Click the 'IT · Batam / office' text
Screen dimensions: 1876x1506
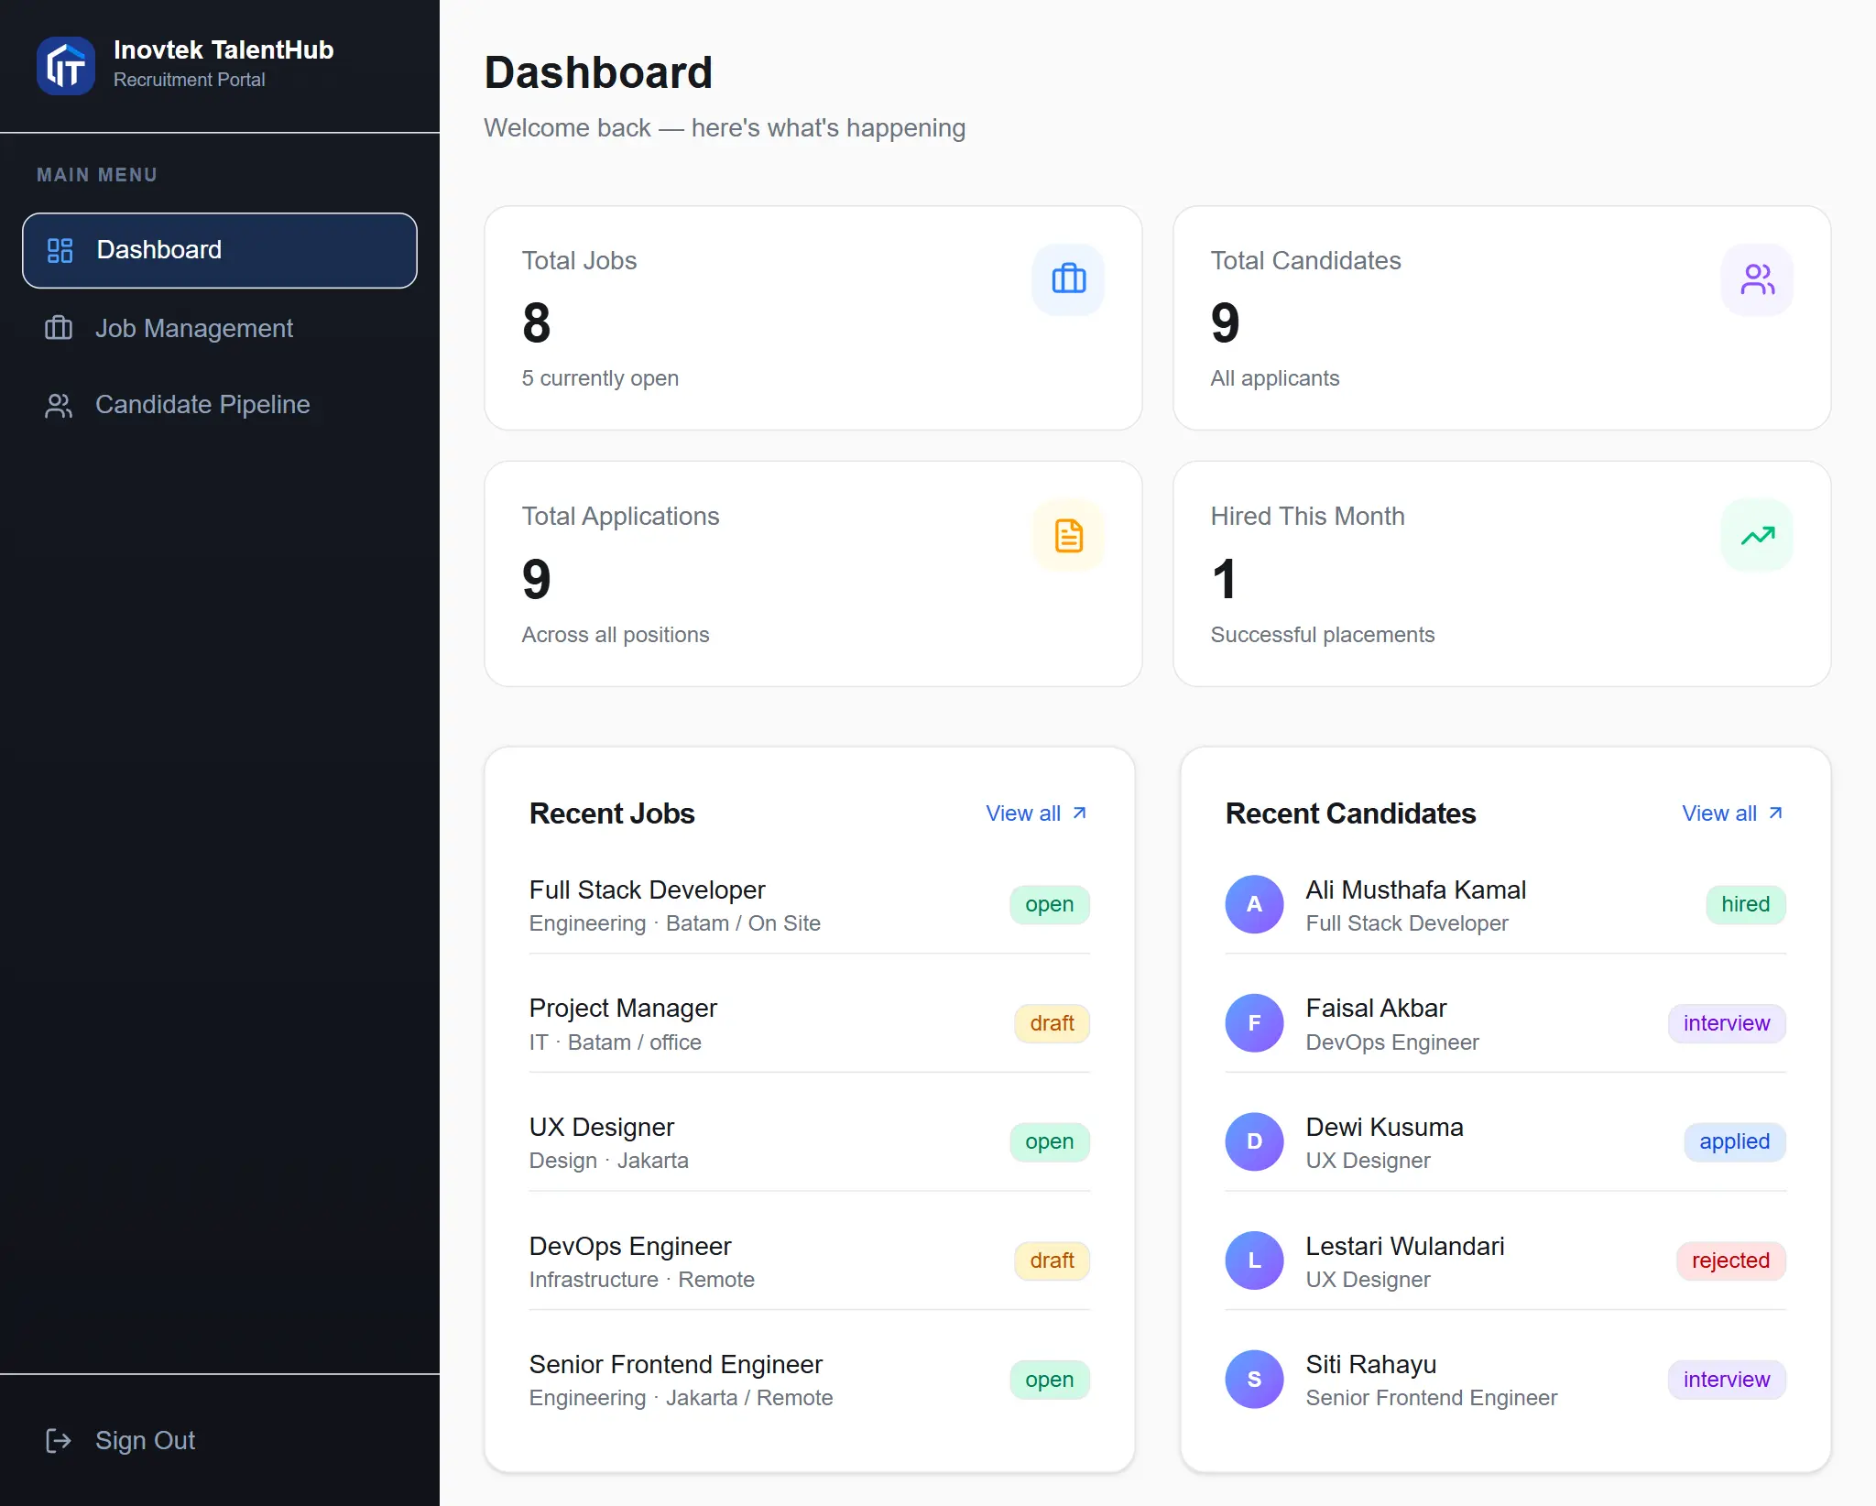pos(615,1042)
